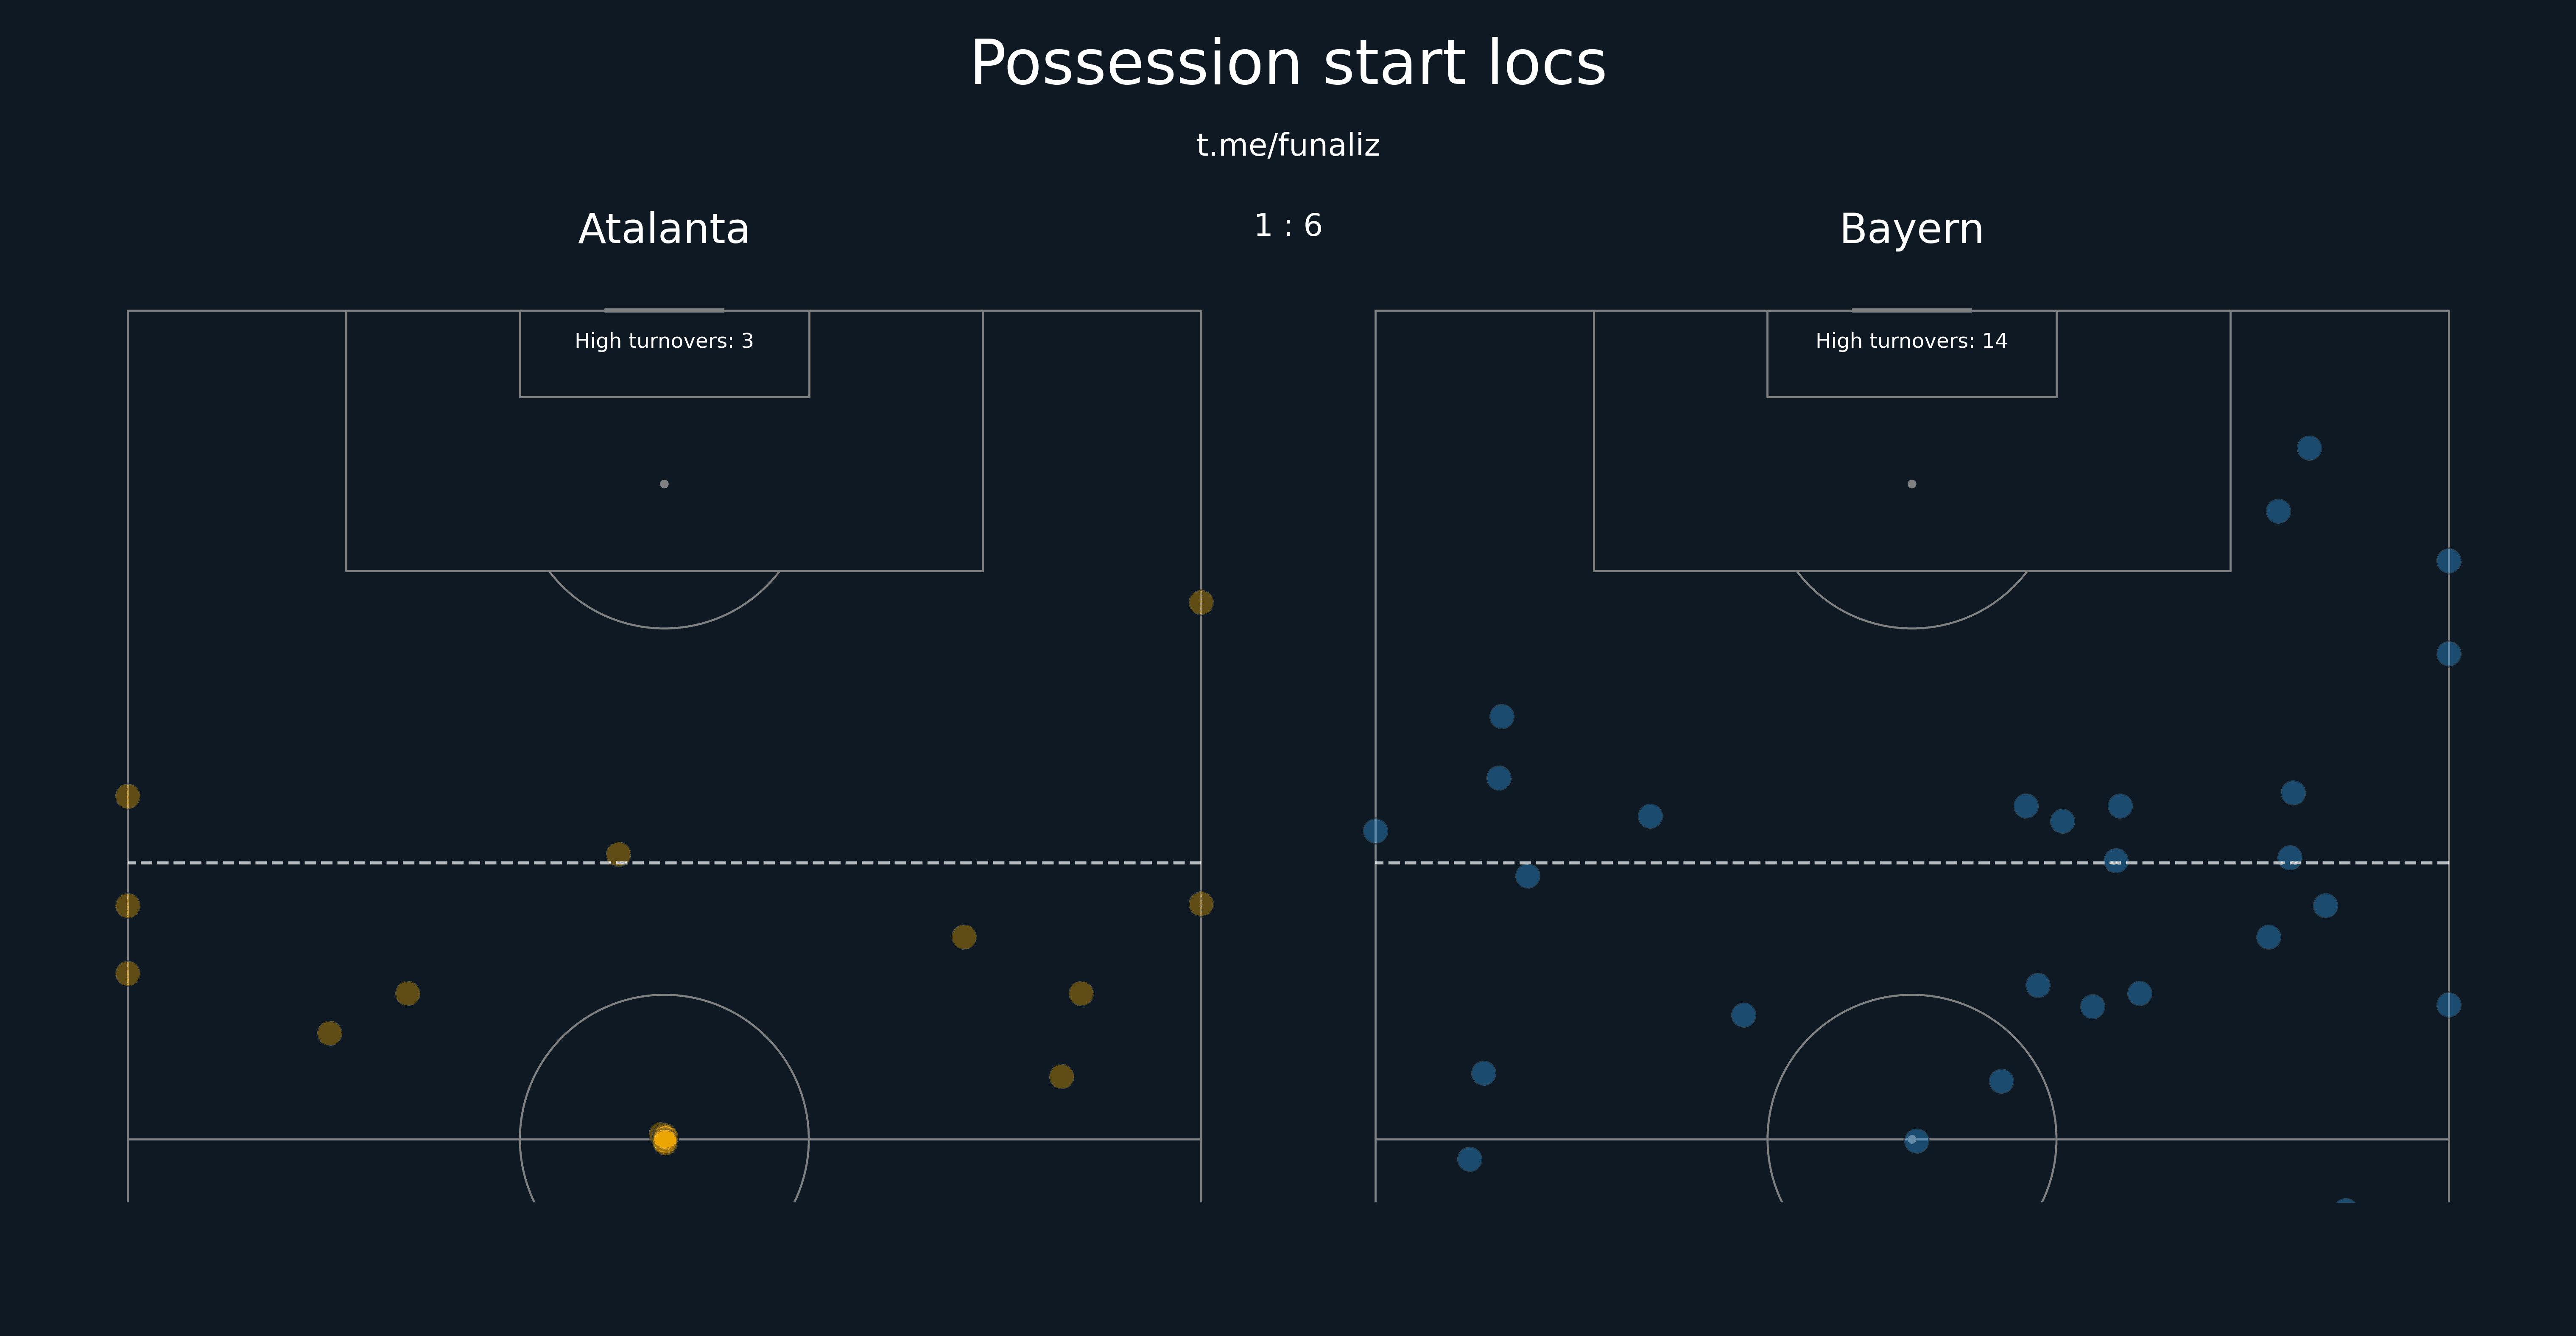Click Atalanta 'High turnovers: 3' label
2576x1336 pixels.
(664, 341)
